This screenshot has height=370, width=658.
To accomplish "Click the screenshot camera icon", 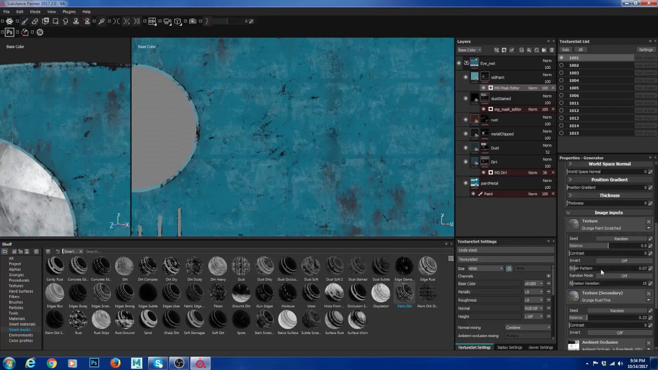I will [192, 21].
